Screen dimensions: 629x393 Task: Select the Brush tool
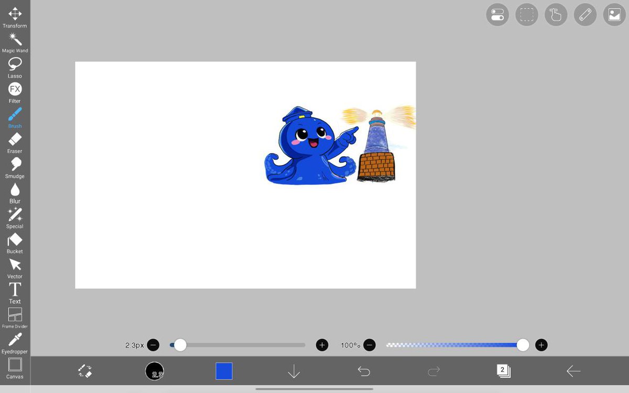click(x=15, y=117)
